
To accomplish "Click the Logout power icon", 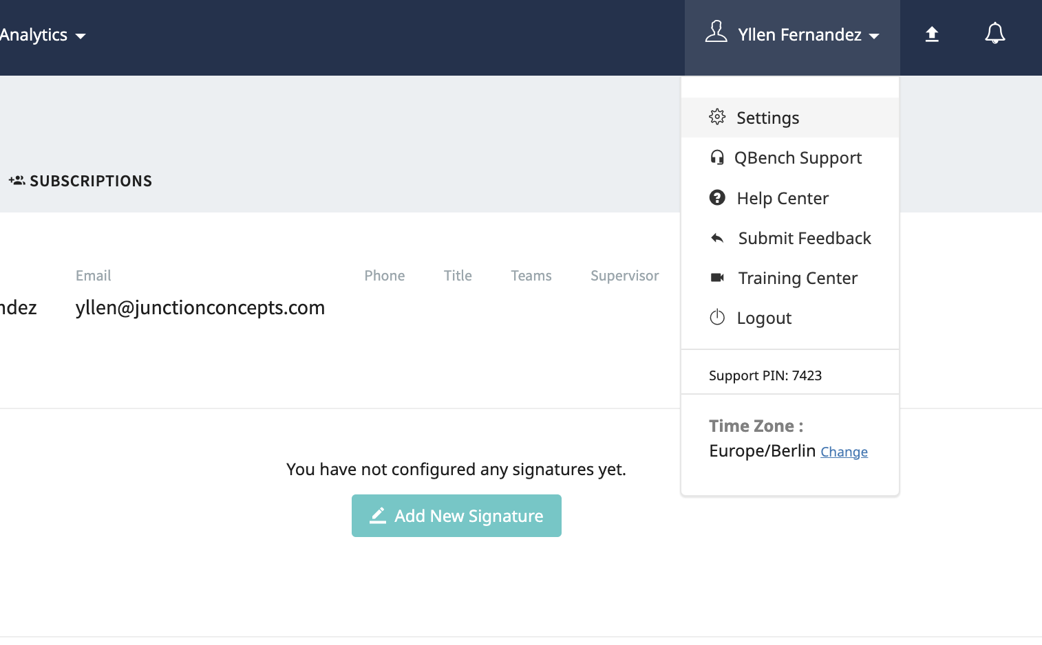I will (717, 317).
